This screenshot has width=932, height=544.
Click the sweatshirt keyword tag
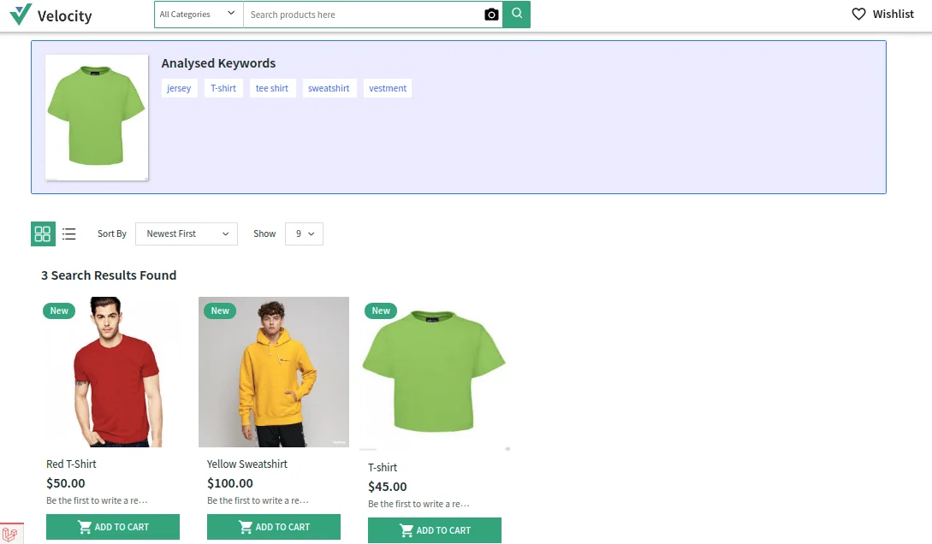coord(329,88)
